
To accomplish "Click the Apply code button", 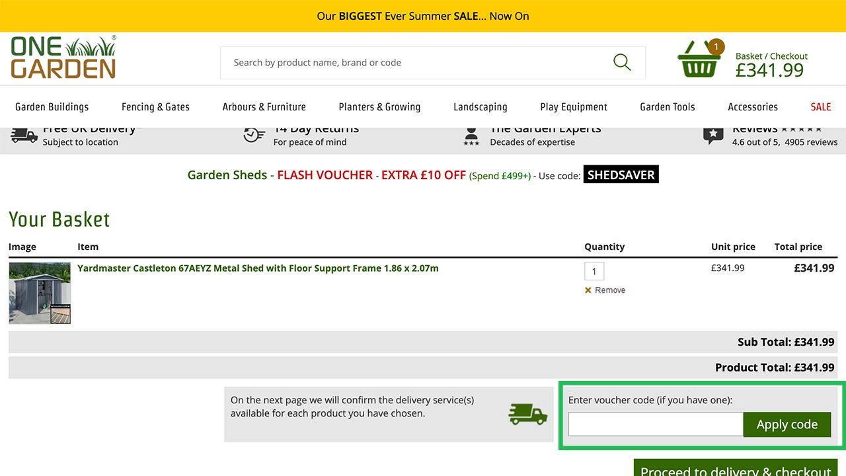I will click(x=787, y=424).
